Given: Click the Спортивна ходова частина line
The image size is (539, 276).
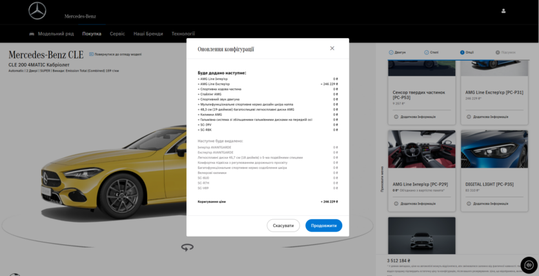Looking at the screenshot, I should coord(268,89).
